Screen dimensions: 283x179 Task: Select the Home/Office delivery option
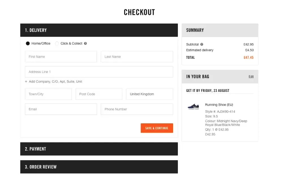[x=28, y=44]
